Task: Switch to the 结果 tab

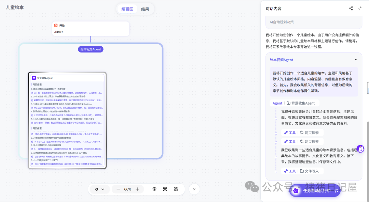Action: [145, 9]
